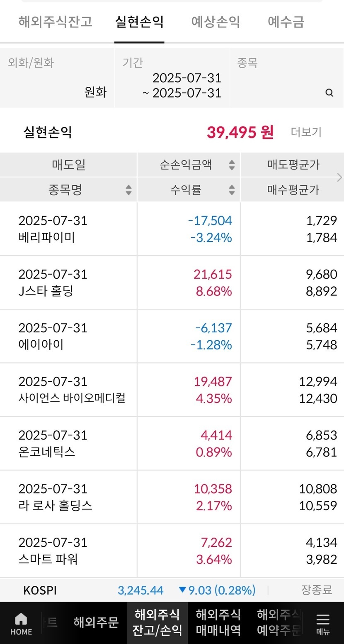Image resolution: width=344 pixels, height=644 pixels.
Task: Open the 예수금 tab
Action: click(286, 22)
